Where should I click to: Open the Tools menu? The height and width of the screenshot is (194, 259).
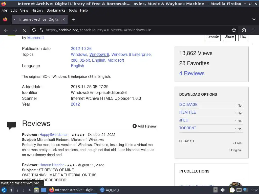(73, 10)
